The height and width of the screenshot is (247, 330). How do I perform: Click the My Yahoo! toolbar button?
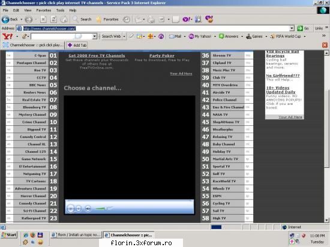(x=200, y=37)
